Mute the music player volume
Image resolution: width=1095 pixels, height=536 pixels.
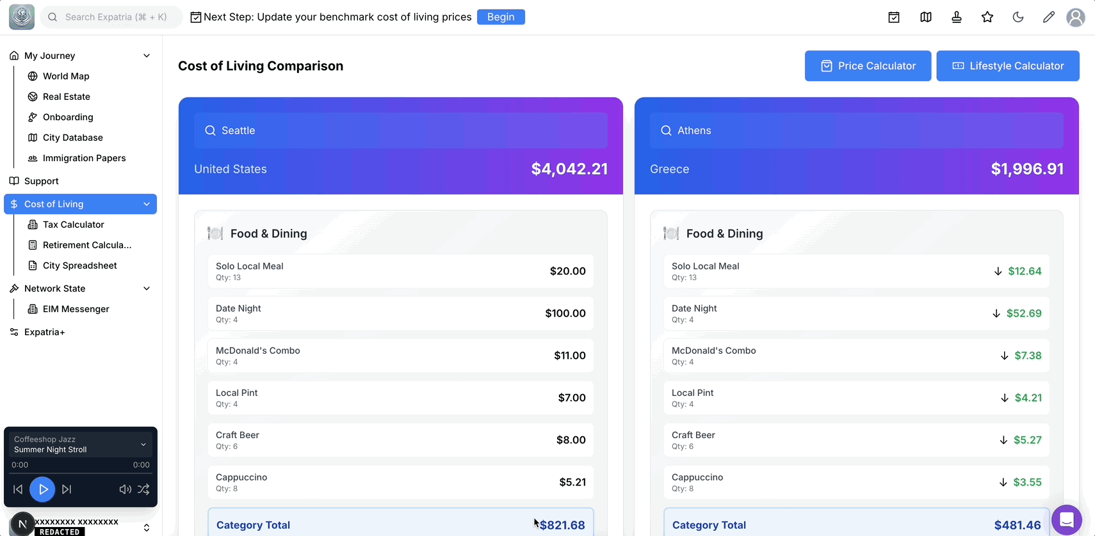click(x=126, y=489)
